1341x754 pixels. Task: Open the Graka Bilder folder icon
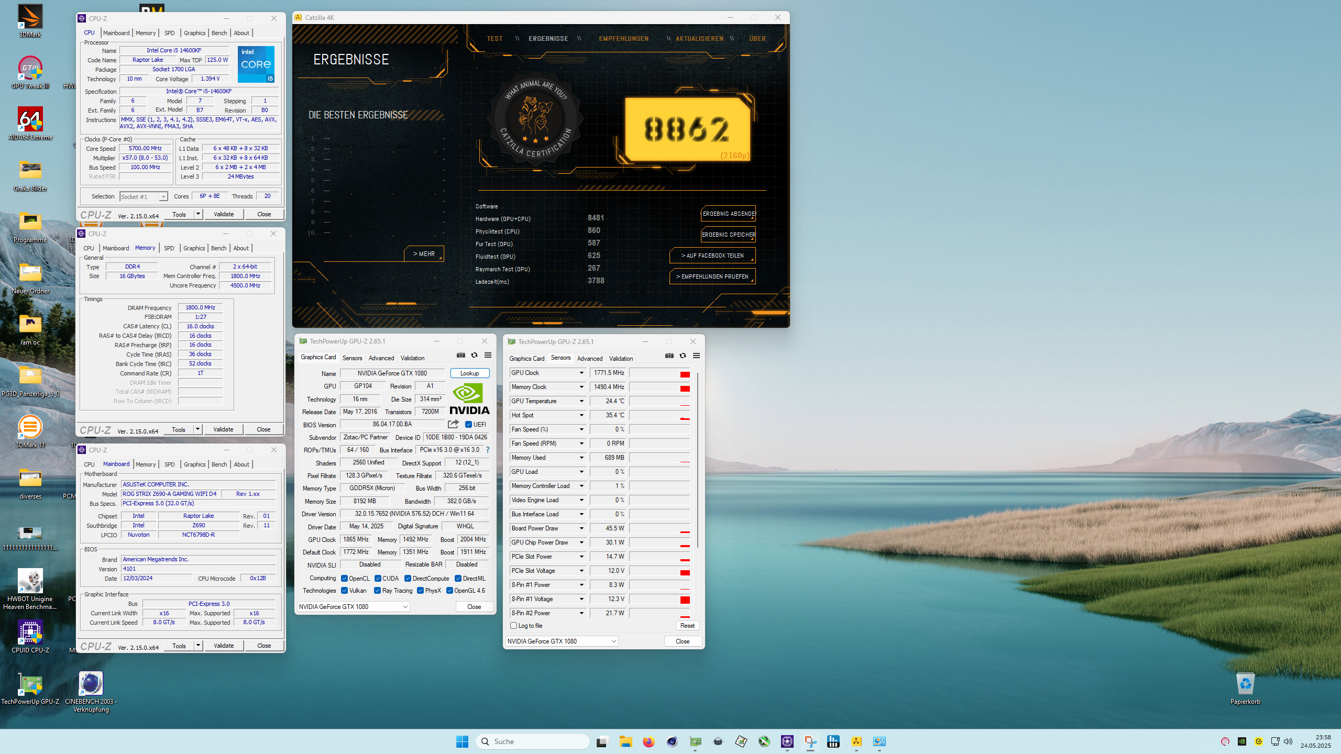tap(30, 175)
